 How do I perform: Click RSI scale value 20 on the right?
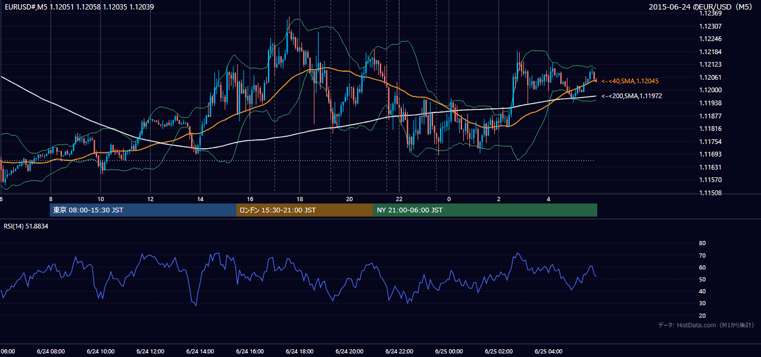[x=702, y=315]
